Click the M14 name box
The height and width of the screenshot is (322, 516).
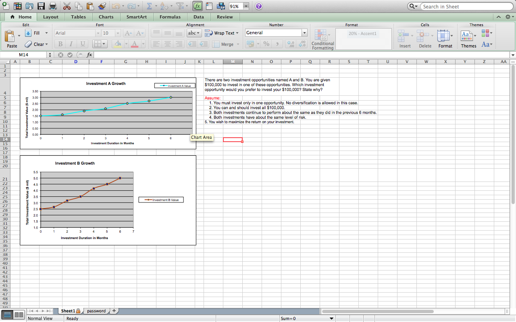[23, 55]
